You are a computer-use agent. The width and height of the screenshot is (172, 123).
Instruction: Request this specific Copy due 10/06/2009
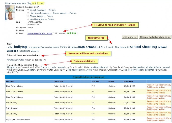159,118
